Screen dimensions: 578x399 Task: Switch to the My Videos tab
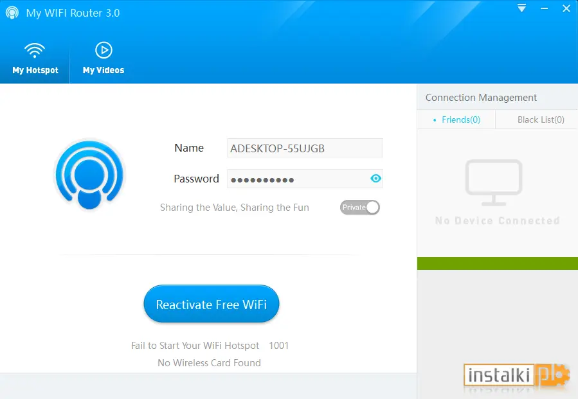point(104,59)
